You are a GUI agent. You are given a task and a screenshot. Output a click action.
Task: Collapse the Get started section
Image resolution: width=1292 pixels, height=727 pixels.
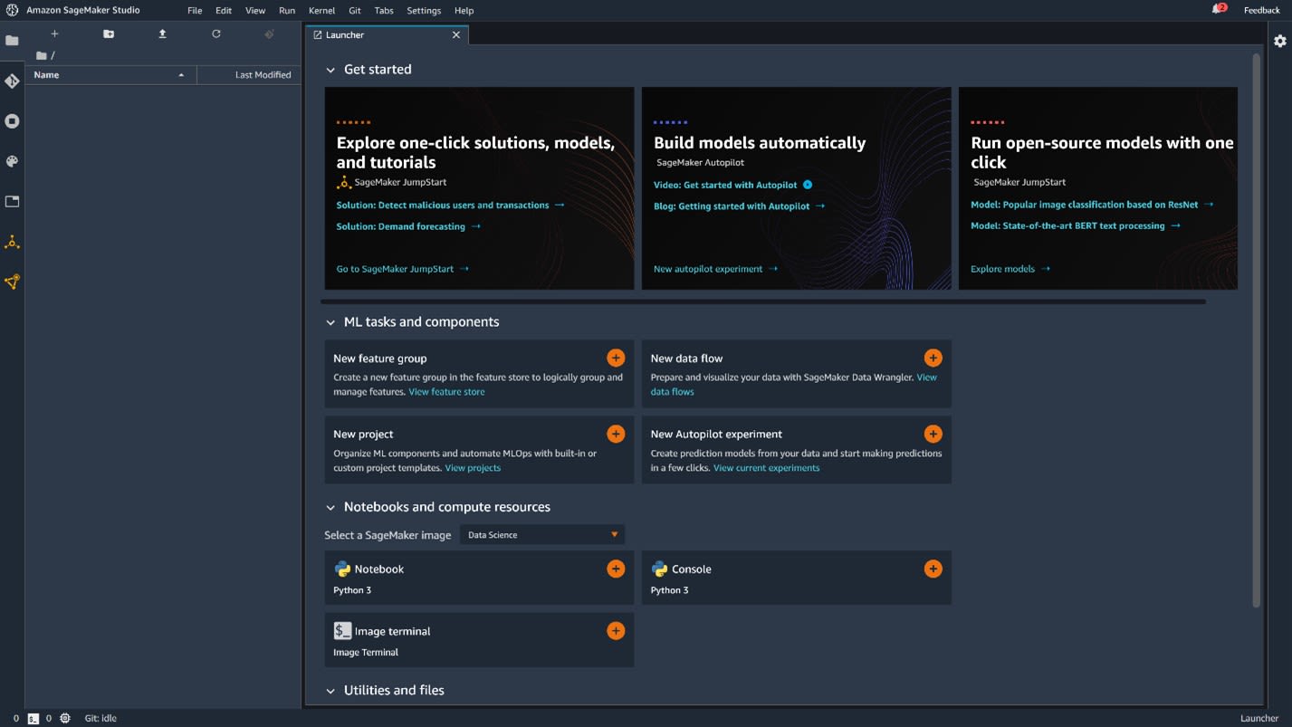coord(330,70)
